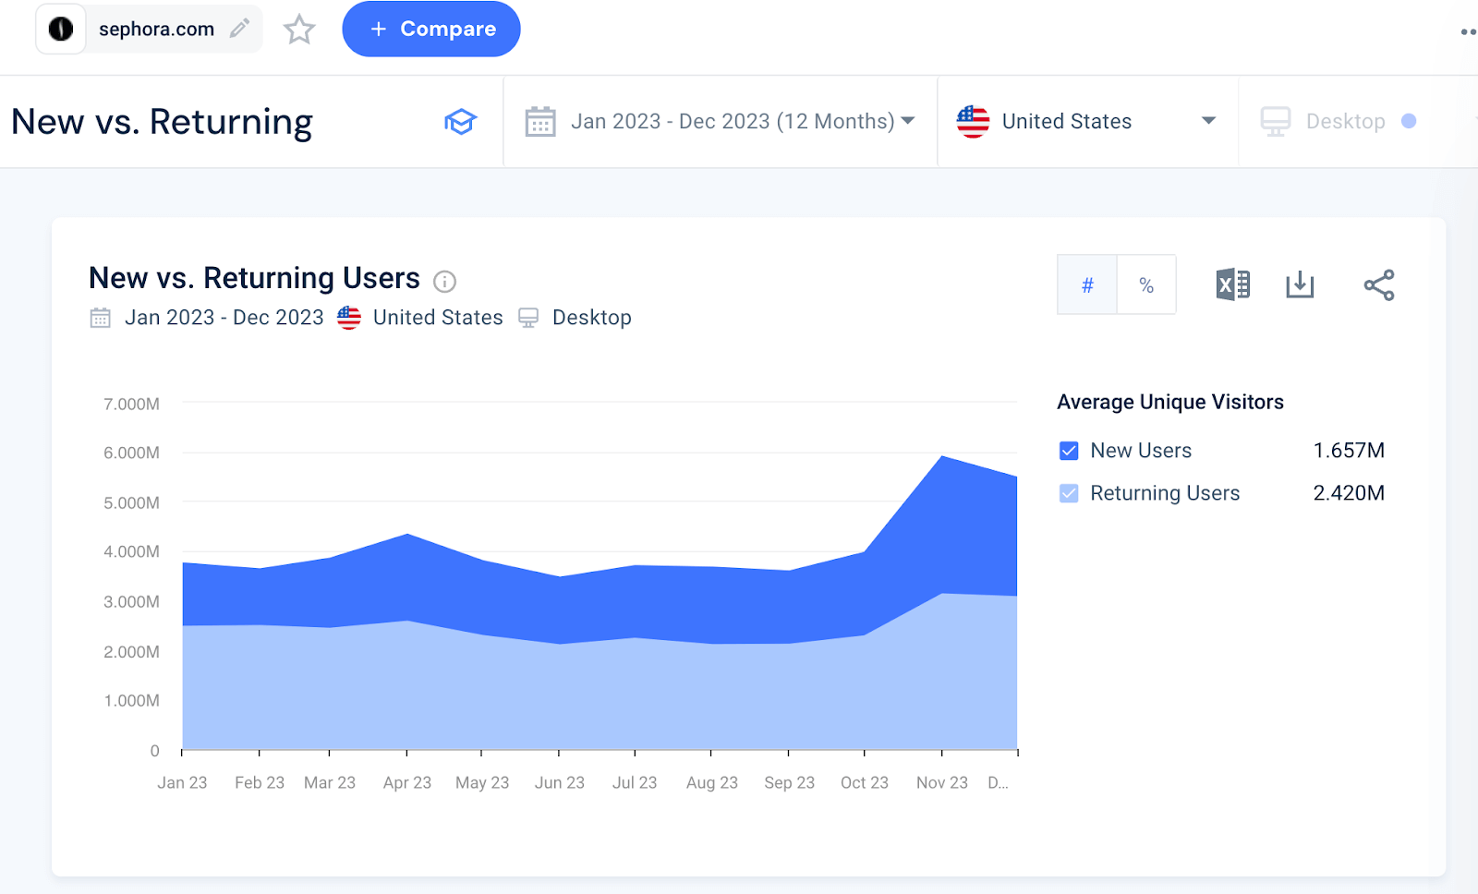Click the sephora.com site logo icon
This screenshot has width=1478, height=894.
click(x=61, y=30)
